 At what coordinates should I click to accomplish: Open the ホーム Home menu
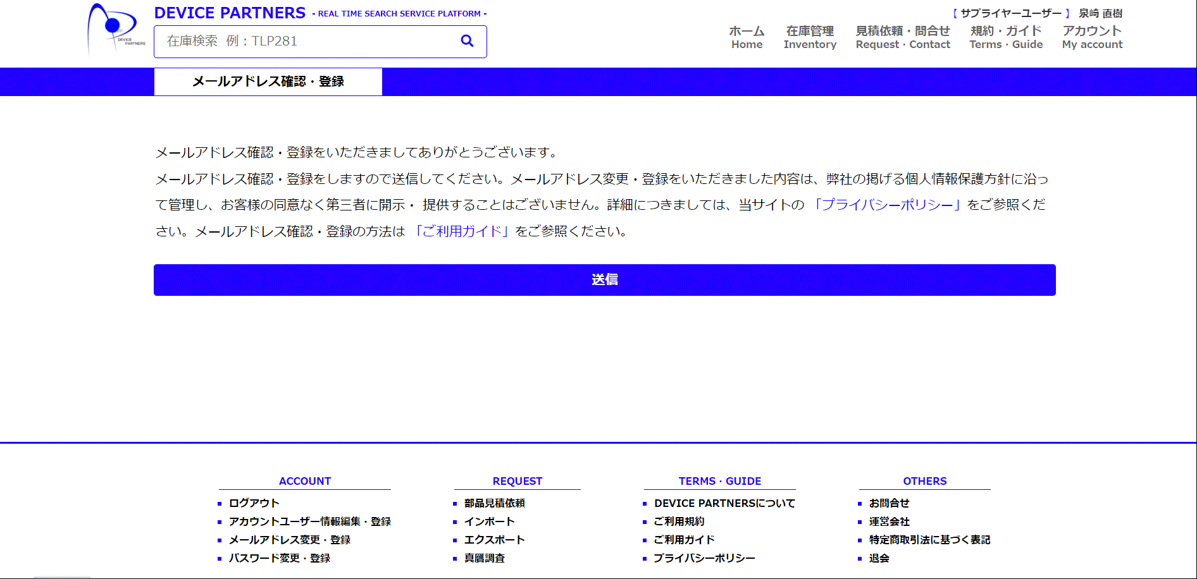click(x=747, y=37)
